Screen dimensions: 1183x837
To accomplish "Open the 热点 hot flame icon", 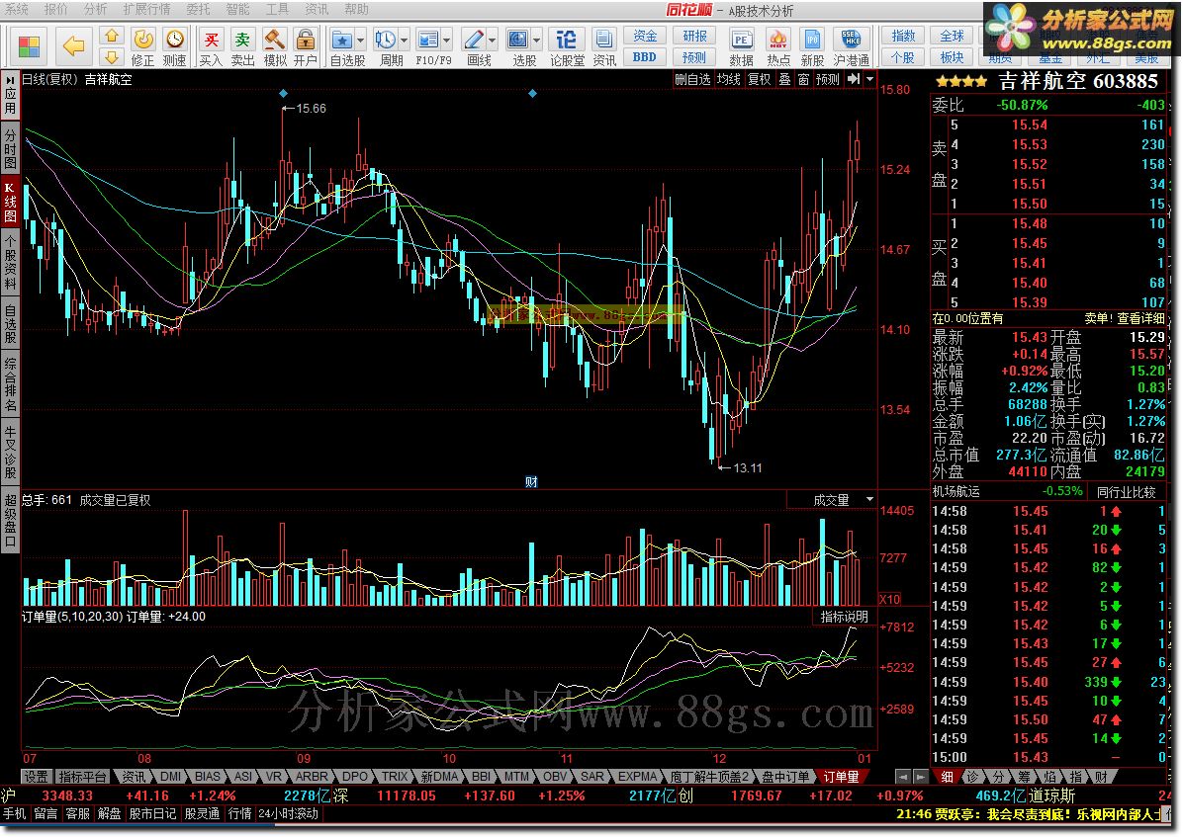I will [777, 40].
